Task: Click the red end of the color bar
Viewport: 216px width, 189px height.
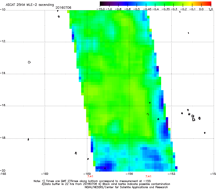Action: pyautogui.click(x=210, y=3)
